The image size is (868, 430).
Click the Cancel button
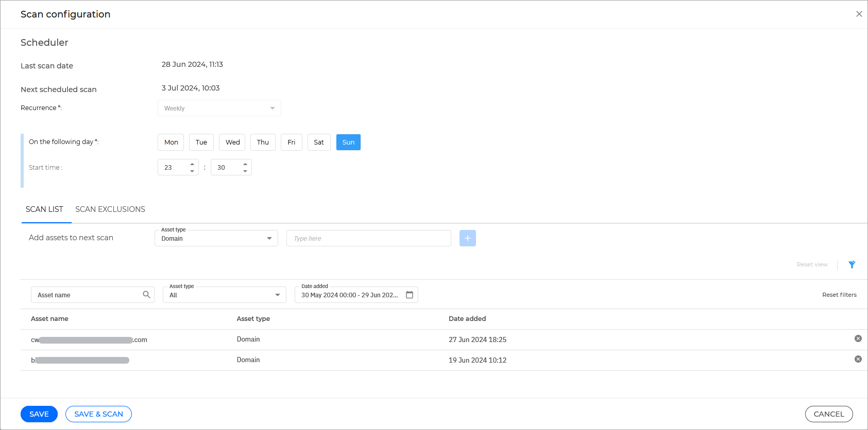click(828, 414)
